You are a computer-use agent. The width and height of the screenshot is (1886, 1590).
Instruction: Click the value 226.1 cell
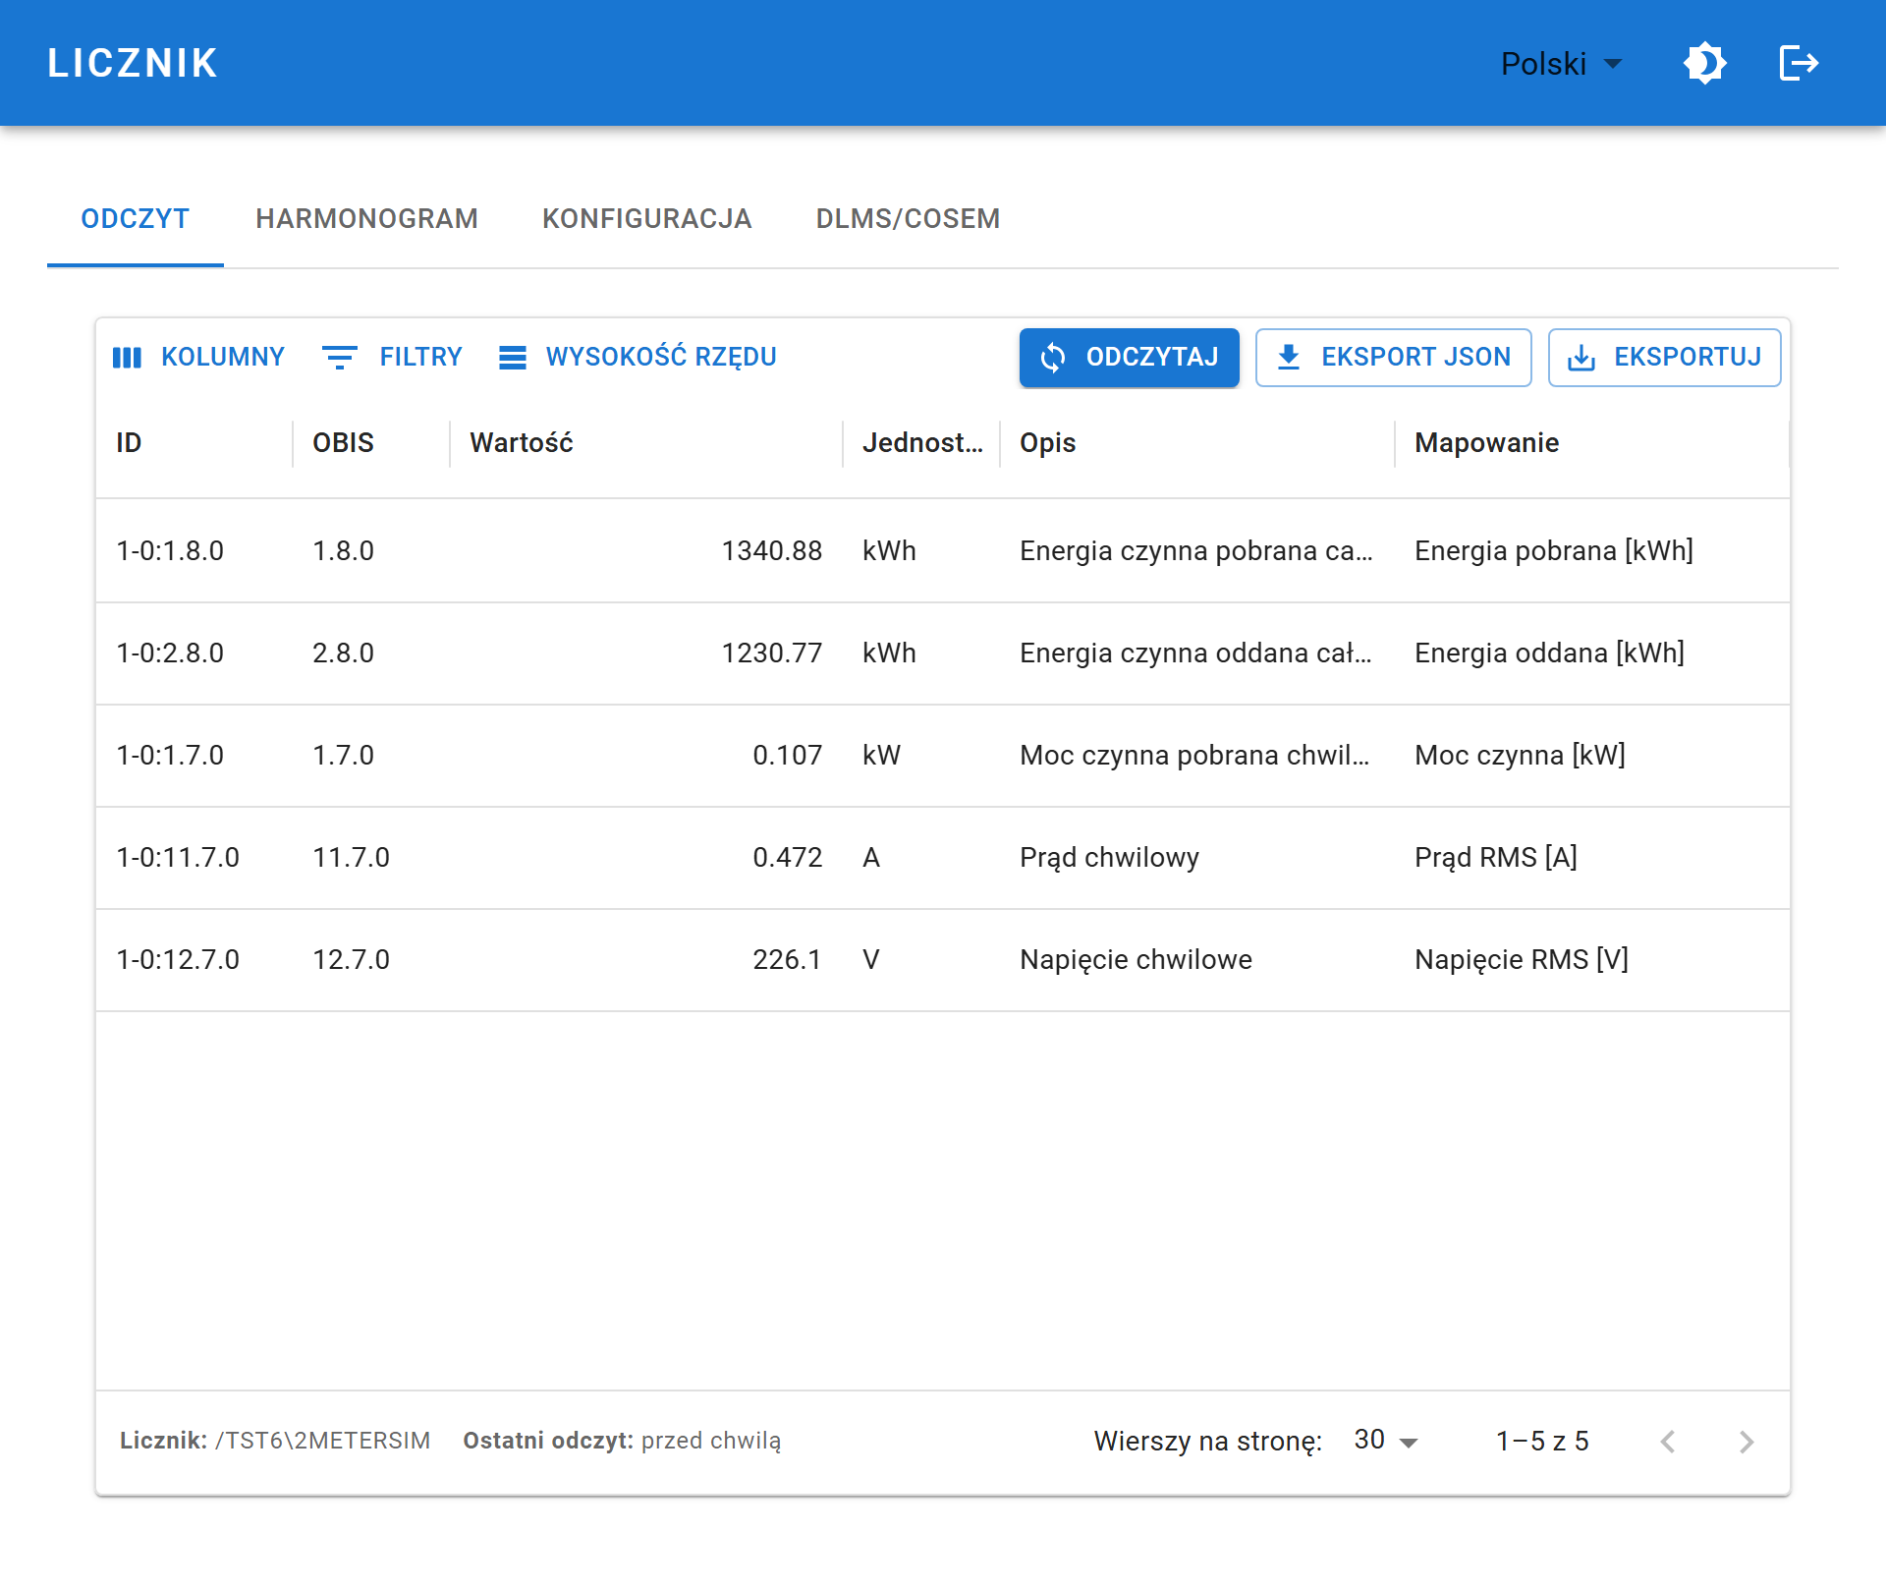pyautogui.click(x=646, y=959)
